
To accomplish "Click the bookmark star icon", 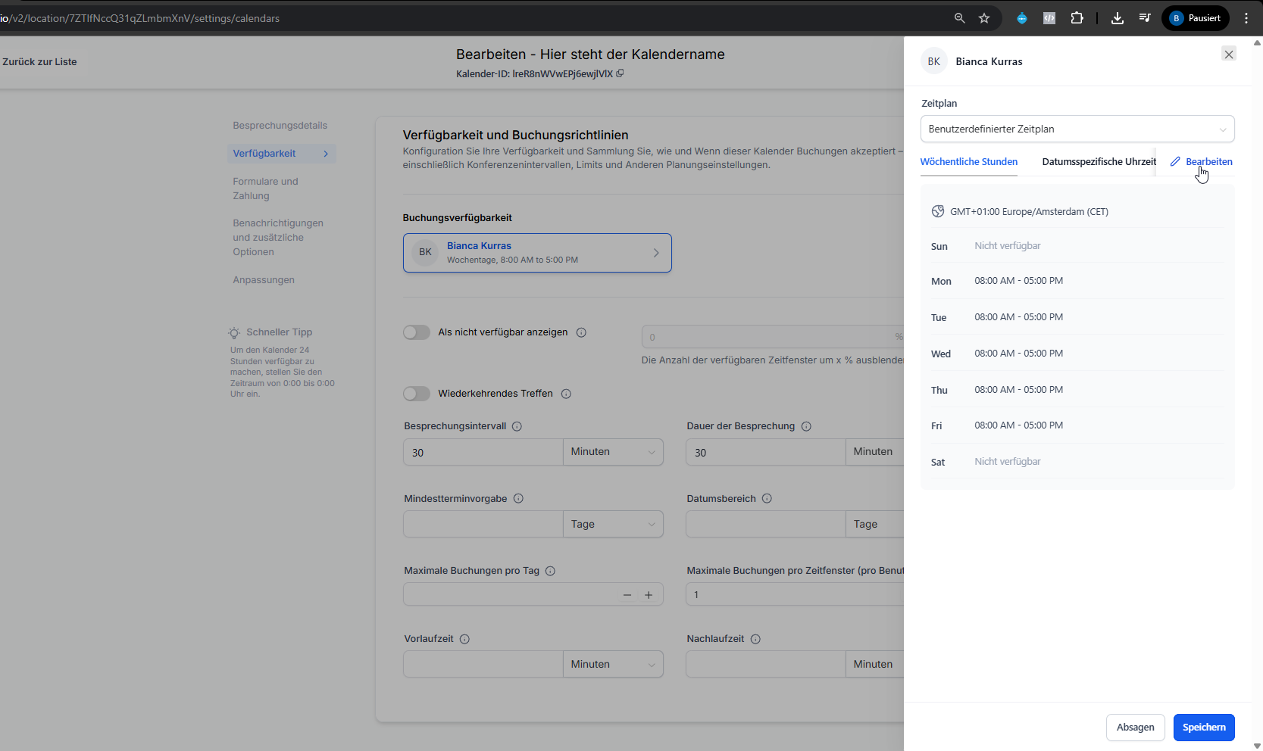I will (x=984, y=18).
